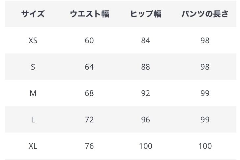Click waist value 72 for L

89,120
